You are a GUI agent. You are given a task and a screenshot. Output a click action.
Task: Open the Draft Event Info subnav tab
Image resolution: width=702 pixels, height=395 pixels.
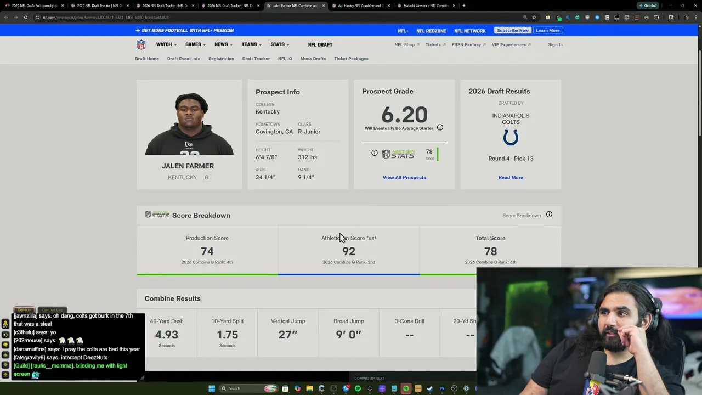[184, 59]
